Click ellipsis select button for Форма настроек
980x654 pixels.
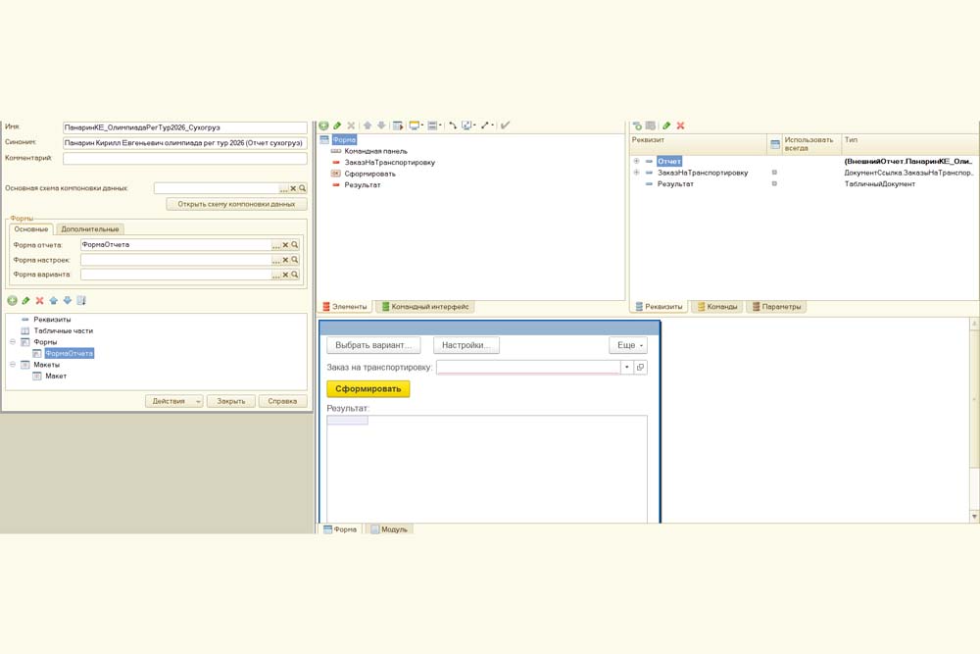pos(276,260)
